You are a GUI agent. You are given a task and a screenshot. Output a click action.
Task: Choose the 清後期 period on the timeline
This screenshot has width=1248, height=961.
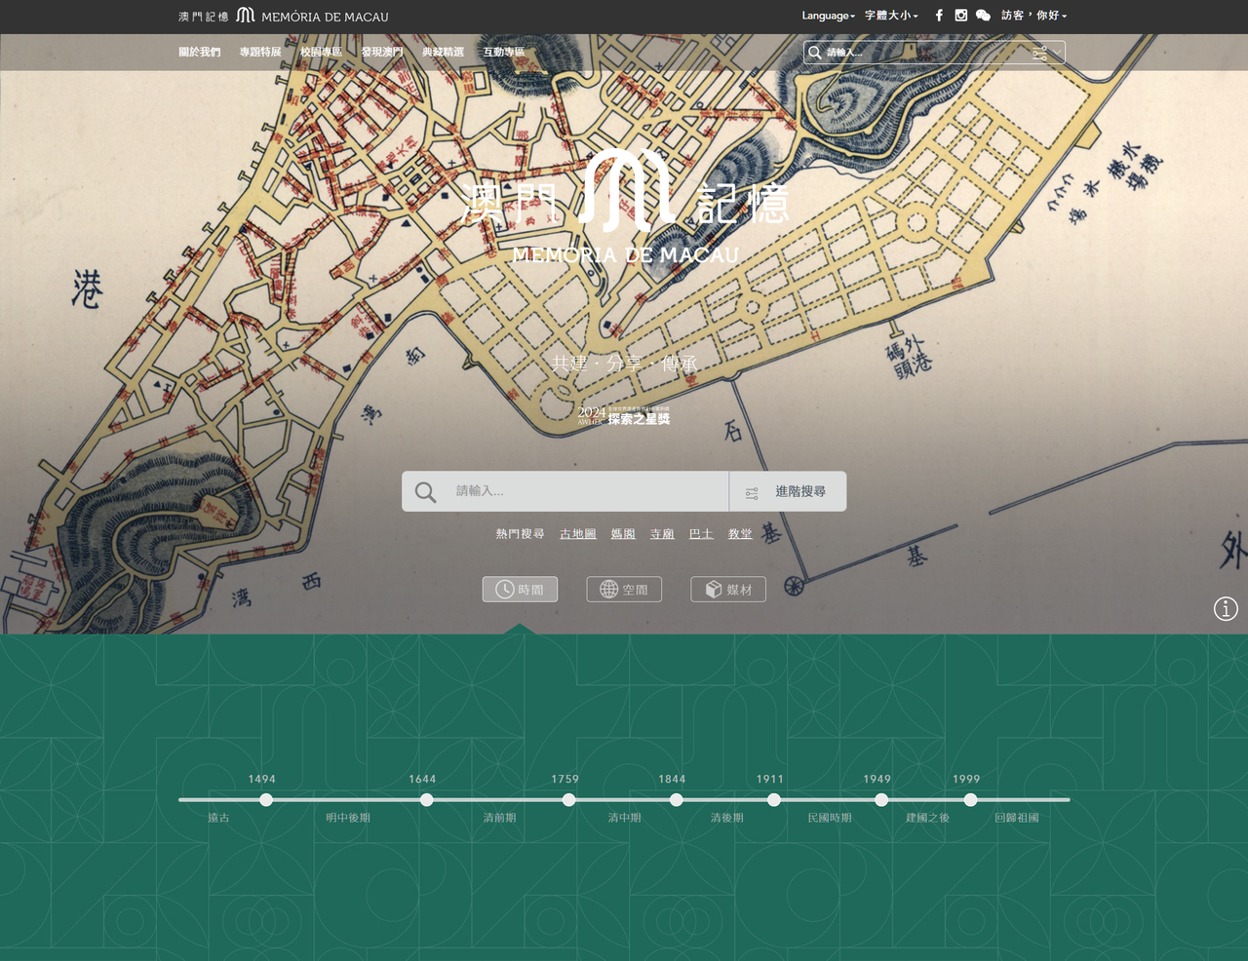(x=727, y=818)
